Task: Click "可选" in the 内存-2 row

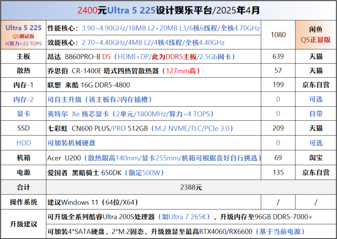Action: [x=316, y=99]
